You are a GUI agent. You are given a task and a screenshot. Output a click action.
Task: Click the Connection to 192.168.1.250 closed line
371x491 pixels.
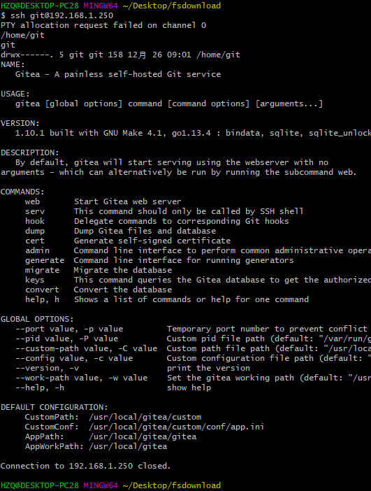pyautogui.click(x=85, y=466)
